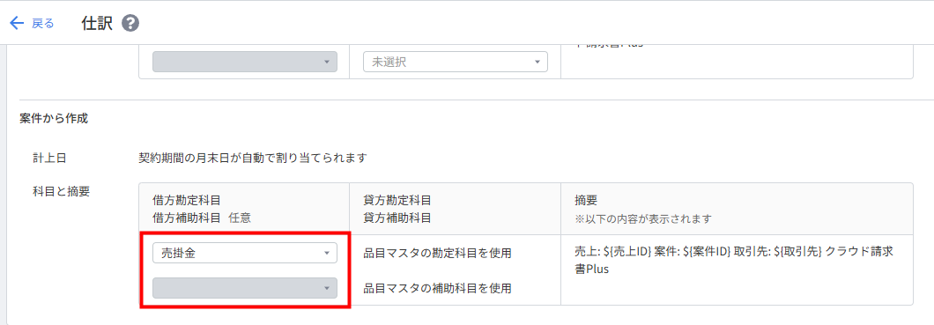The width and height of the screenshot is (934, 325).
Task: Click the arrow of the greyed dropdown beside 未選択
Action: click(326, 62)
